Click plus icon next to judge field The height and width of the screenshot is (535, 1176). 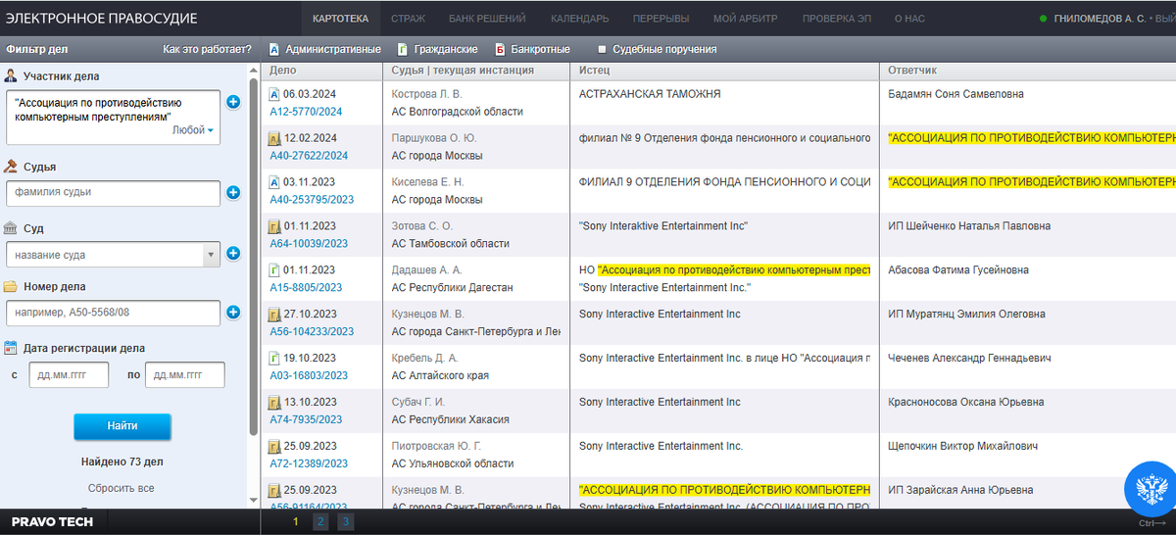(x=233, y=193)
